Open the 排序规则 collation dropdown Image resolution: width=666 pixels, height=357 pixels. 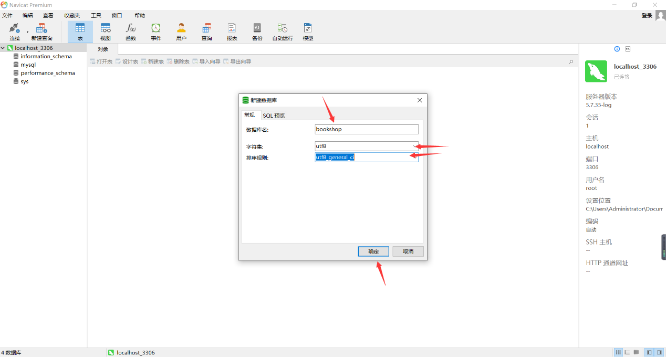click(x=414, y=157)
